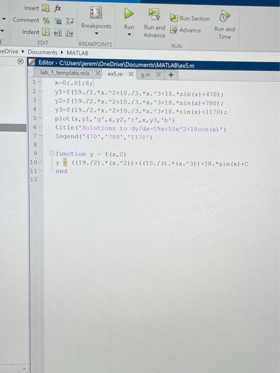
Task: Collapse the function f code fold
Action: coord(51,153)
